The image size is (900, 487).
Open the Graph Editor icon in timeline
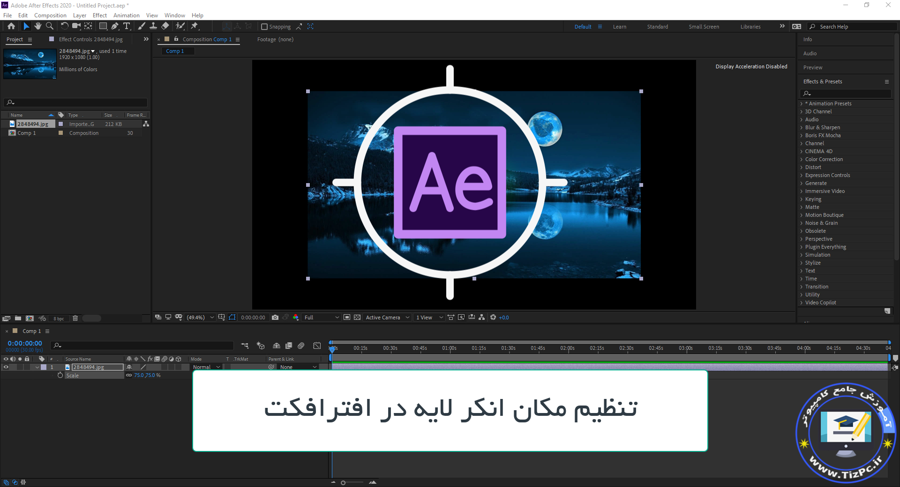(317, 346)
